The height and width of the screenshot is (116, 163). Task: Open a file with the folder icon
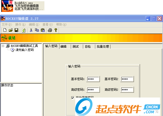click(11, 30)
